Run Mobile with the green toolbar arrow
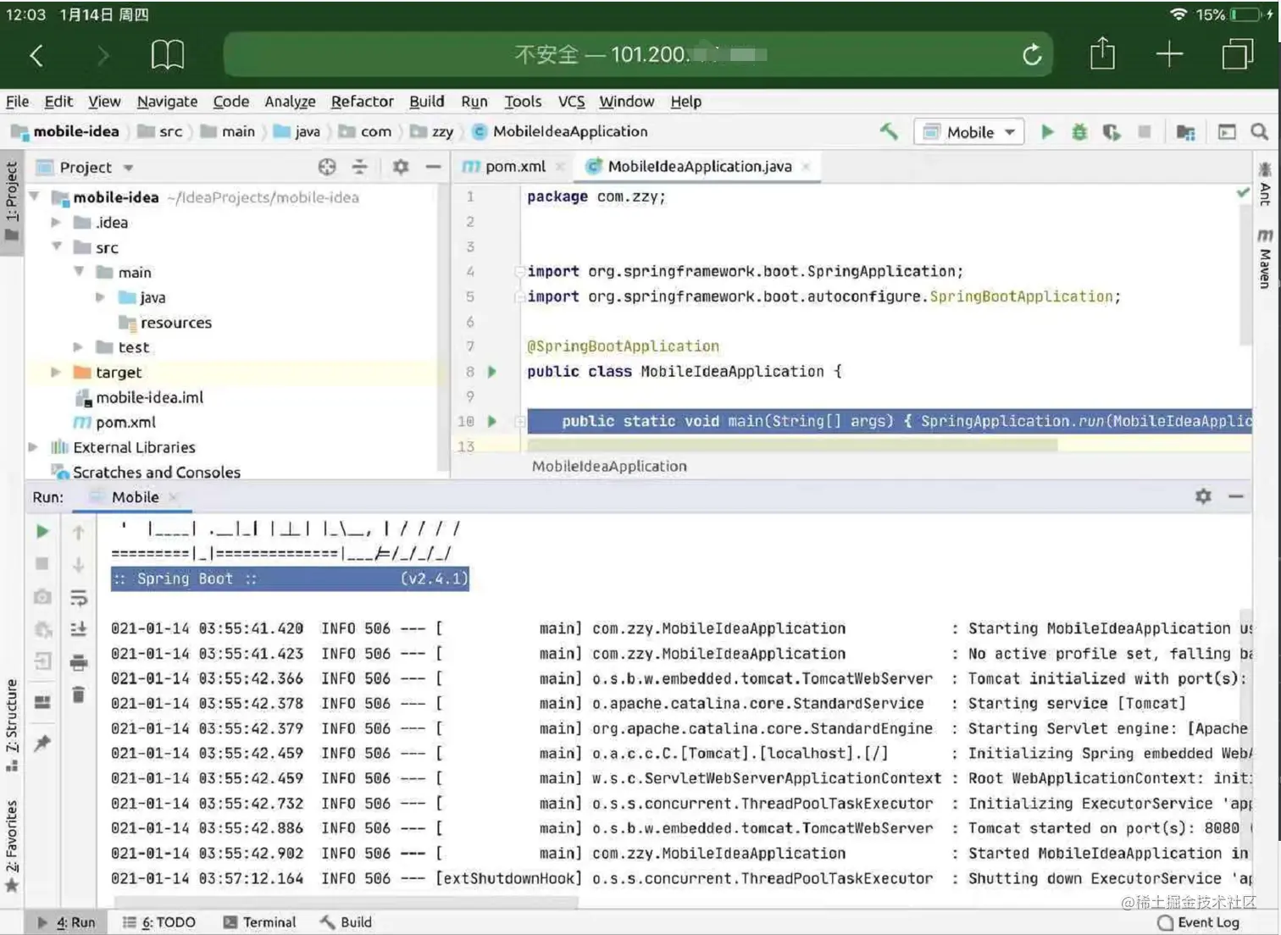1281x935 pixels. (1047, 131)
